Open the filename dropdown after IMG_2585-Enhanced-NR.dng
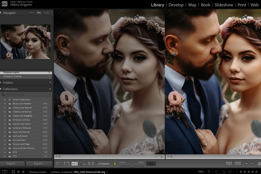Screen dimensions: 261x174 (x=107, y=172)
